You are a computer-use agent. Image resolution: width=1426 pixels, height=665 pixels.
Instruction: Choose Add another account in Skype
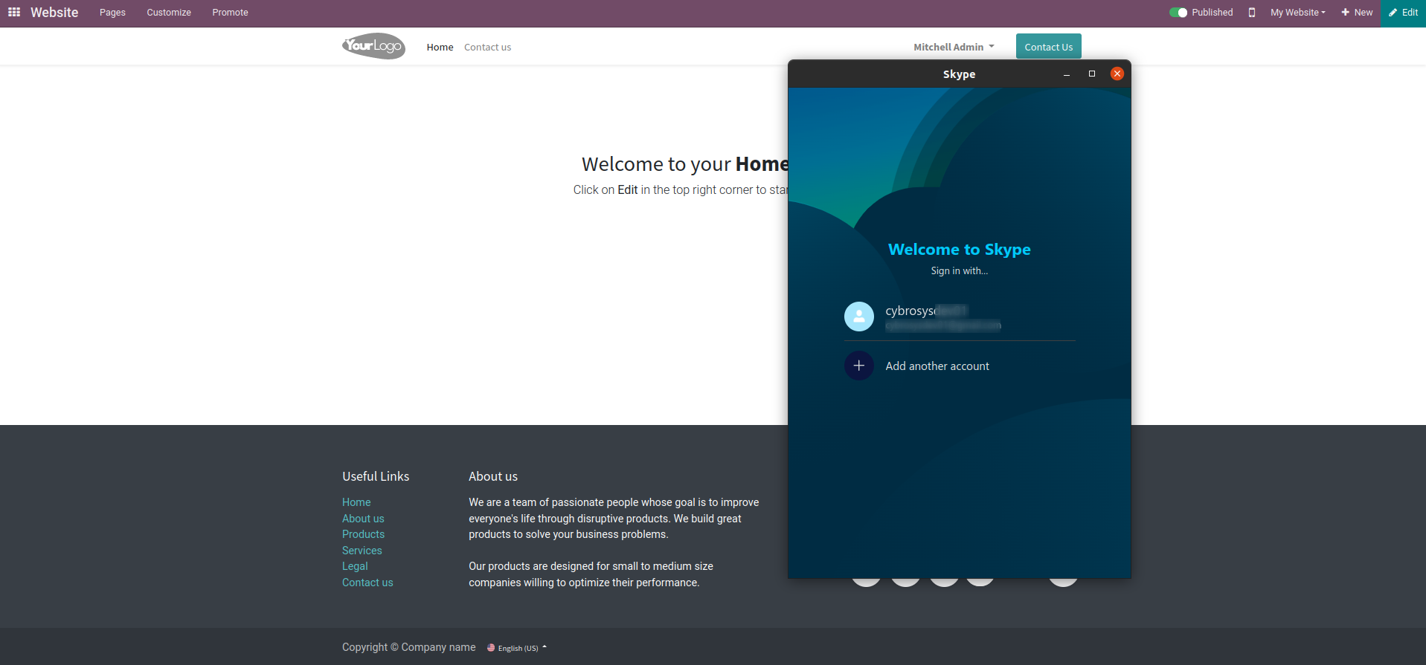(937, 366)
